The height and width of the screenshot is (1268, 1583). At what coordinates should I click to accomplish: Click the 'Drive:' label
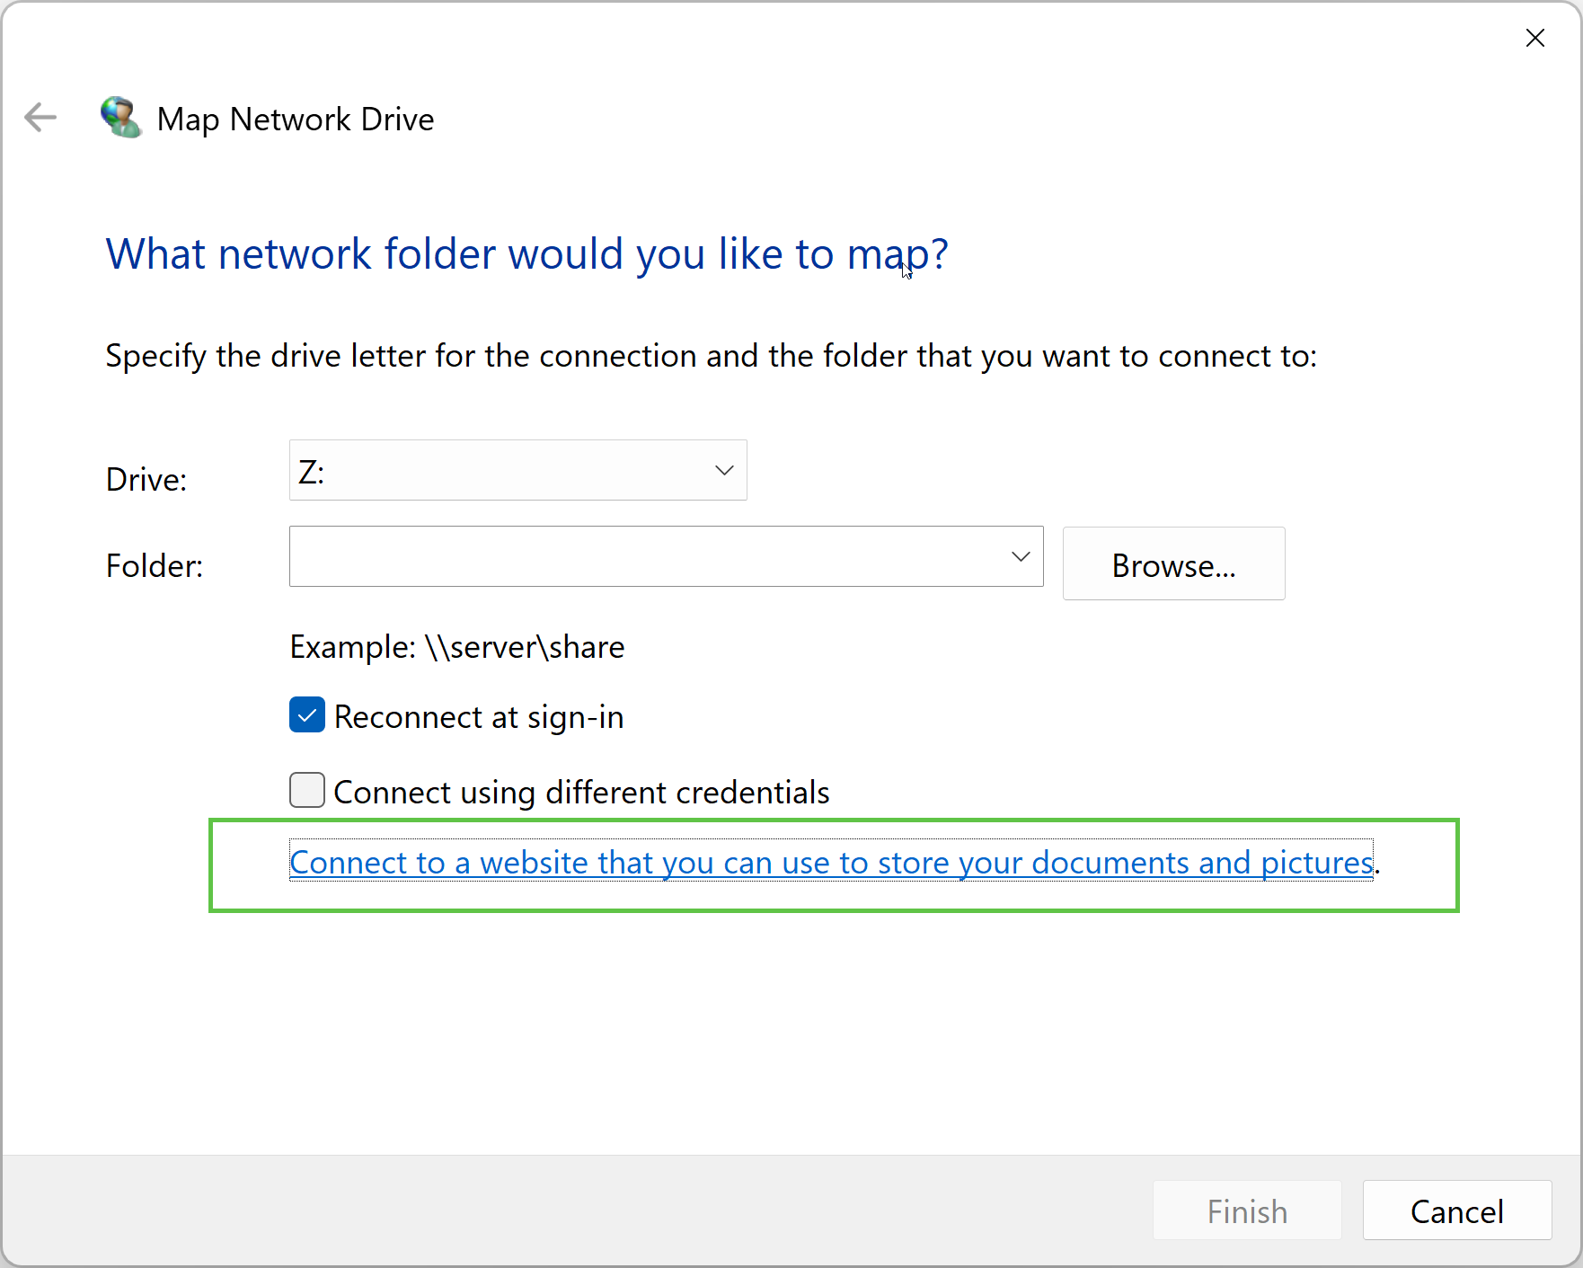(x=146, y=480)
